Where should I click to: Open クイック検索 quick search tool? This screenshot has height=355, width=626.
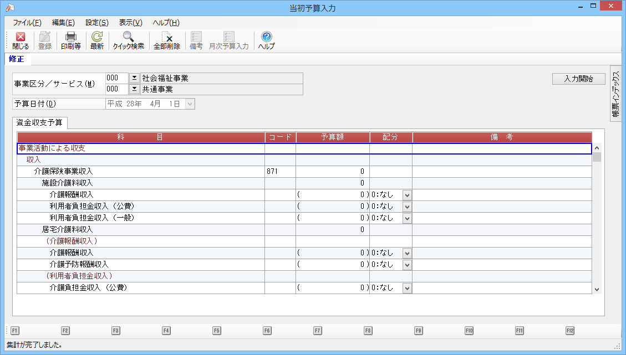128,41
